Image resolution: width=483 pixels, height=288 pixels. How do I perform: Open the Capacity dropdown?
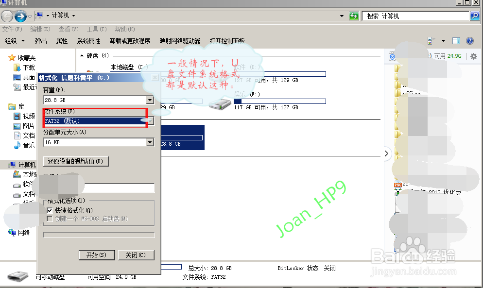(x=150, y=100)
